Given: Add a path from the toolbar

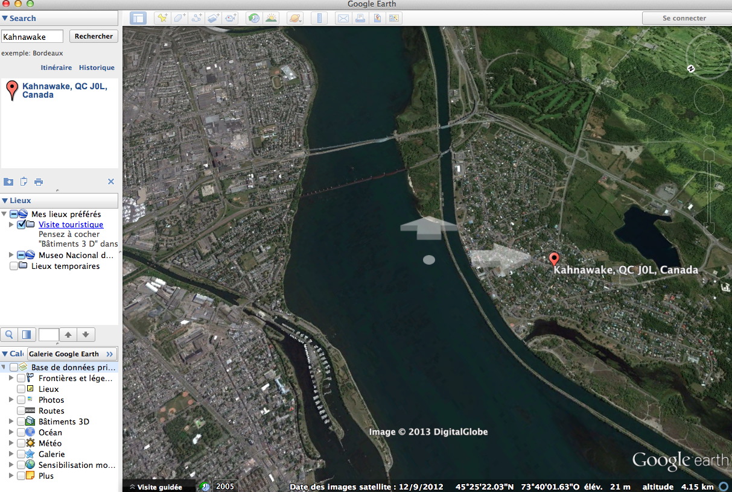Looking at the screenshot, I should coord(197,18).
